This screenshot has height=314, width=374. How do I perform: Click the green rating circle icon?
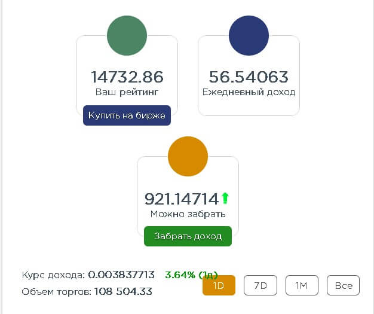(127, 35)
